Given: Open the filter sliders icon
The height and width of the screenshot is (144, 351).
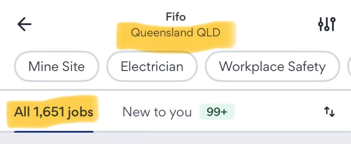Looking at the screenshot, I should point(327,24).
